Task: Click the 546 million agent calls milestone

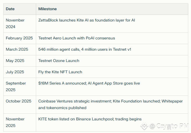Action: [85, 49]
